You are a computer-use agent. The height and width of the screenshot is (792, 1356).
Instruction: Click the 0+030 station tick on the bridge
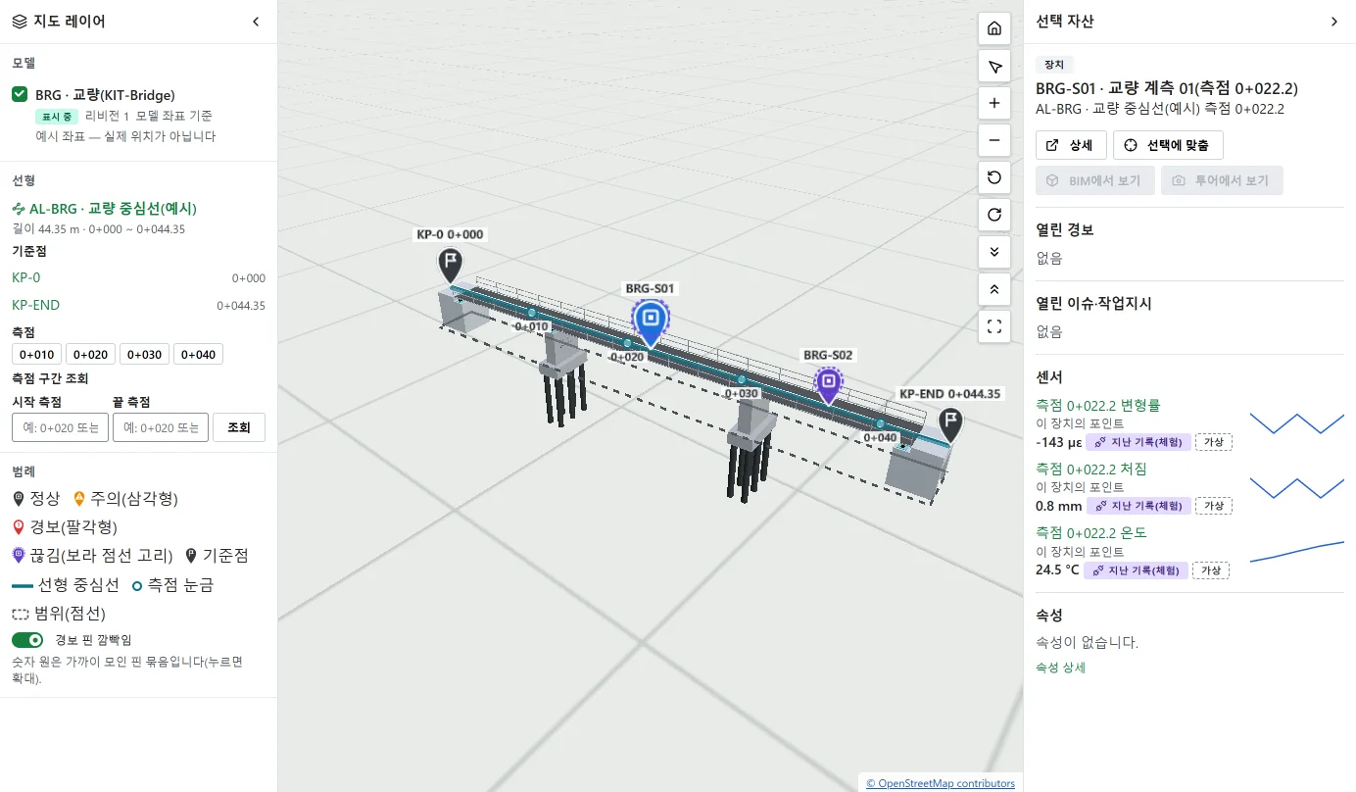742,379
